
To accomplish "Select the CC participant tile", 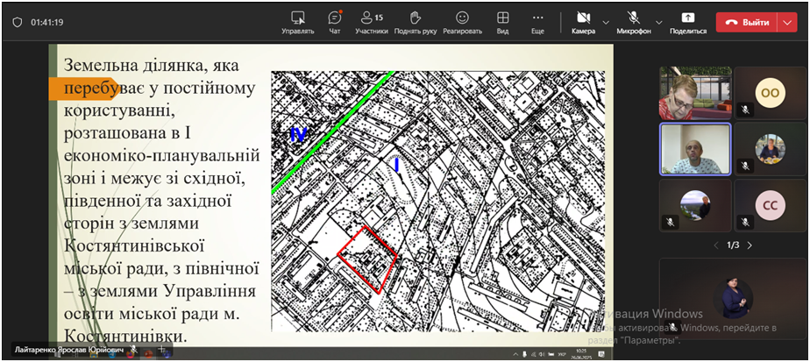I will pos(770,205).
